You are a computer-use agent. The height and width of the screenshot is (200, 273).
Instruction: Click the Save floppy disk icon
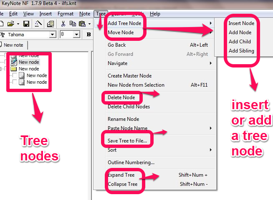pyautogui.click(x=26, y=24)
